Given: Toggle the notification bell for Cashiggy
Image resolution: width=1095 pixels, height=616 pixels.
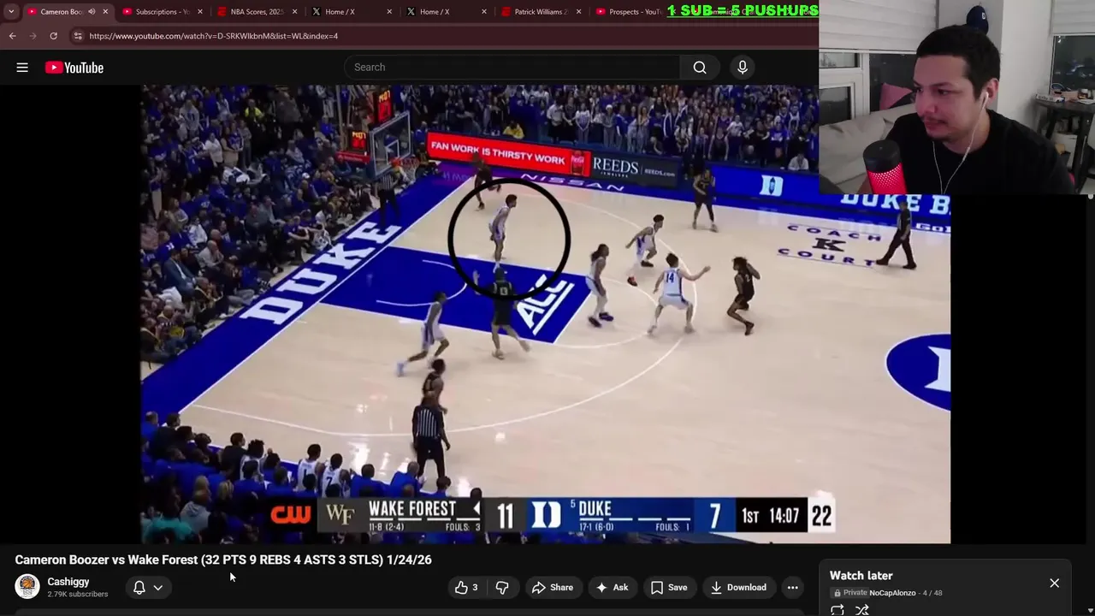Looking at the screenshot, I should (x=139, y=588).
